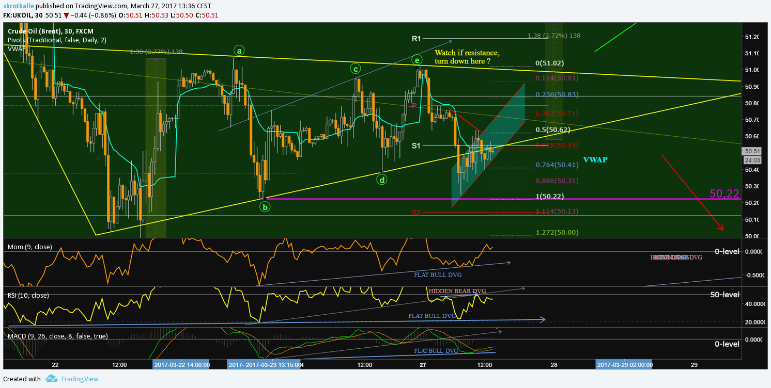
Task: Select the green wave label 'b' circle
Action: point(265,207)
